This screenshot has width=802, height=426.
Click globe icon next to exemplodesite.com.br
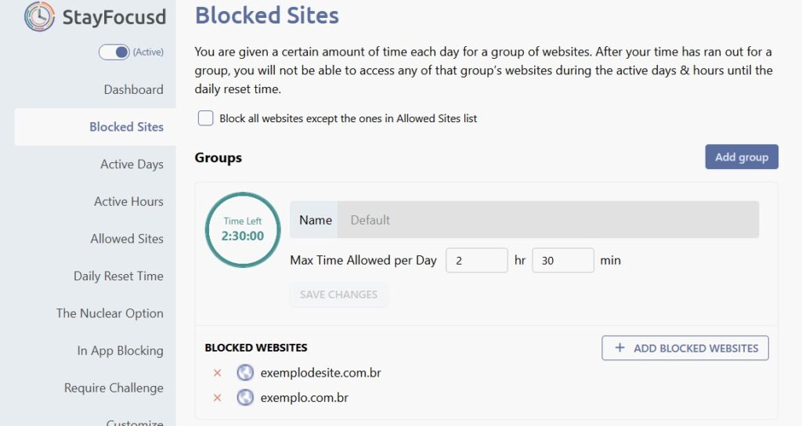245,373
